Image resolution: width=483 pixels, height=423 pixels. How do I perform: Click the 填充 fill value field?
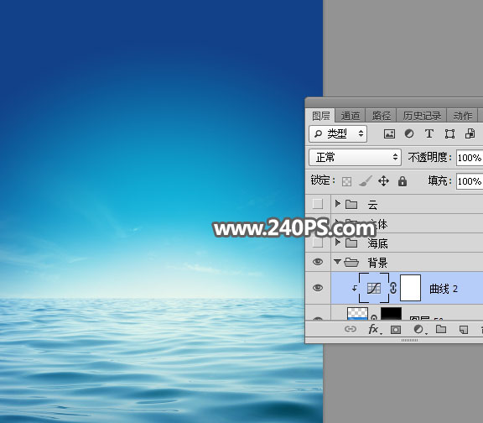(469, 181)
